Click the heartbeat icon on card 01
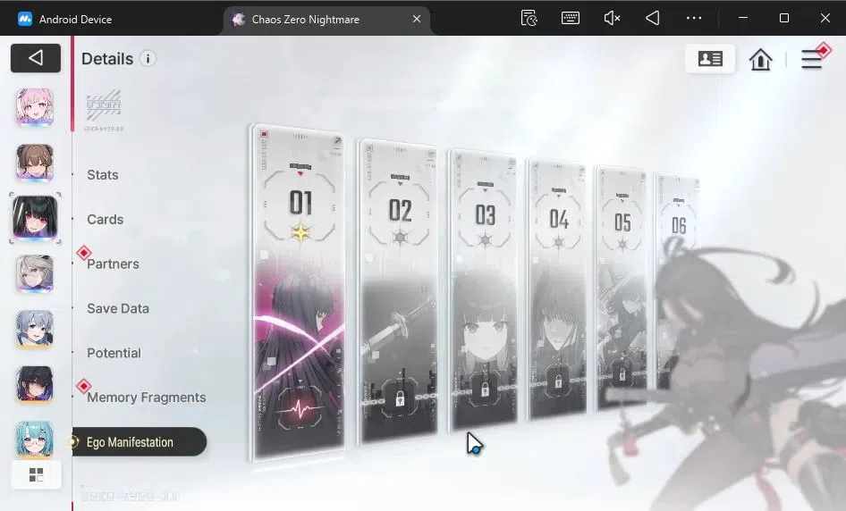Image resolution: width=846 pixels, height=511 pixels. click(x=300, y=411)
